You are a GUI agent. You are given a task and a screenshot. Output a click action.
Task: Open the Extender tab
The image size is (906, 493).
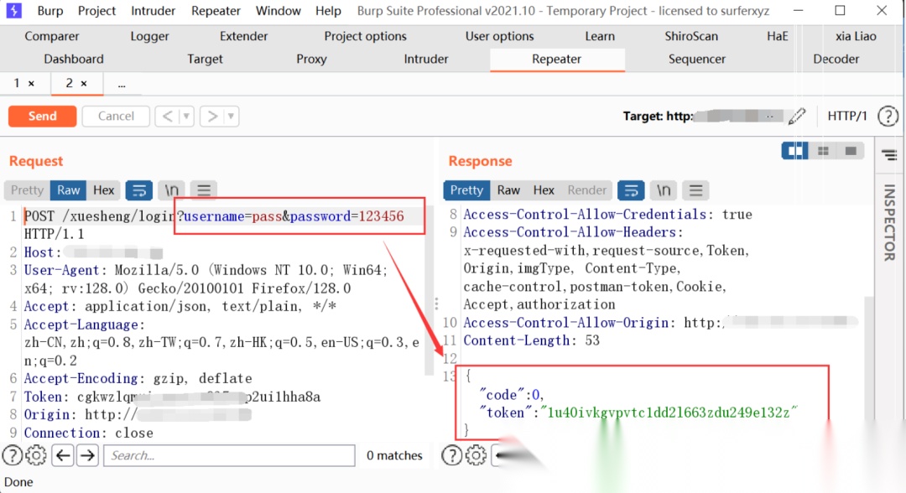(244, 36)
